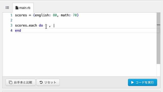This screenshot has height=92, width=163.
Task: Click the editor vertical scrollbar thumb
Action: coord(158,38)
